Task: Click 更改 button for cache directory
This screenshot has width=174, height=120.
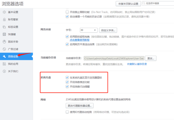Action: pos(152,58)
